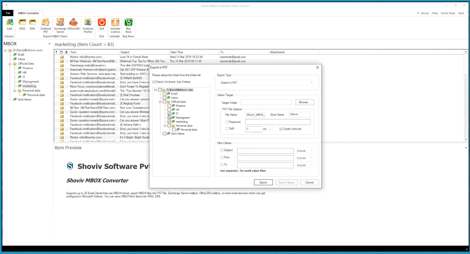Select Managment folder in MBOX tree
The width and height of the screenshot is (470, 254).
point(31,82)
